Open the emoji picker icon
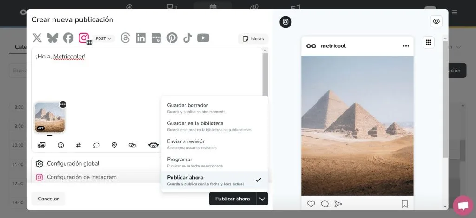This screenshot has height=218, width=476. point(61,145)
